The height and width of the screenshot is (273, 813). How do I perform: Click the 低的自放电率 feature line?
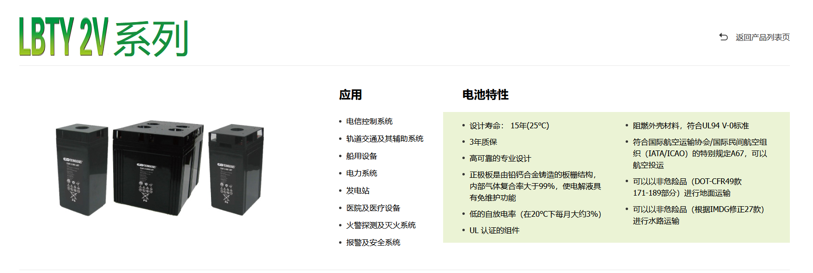[x=536, y=214]
